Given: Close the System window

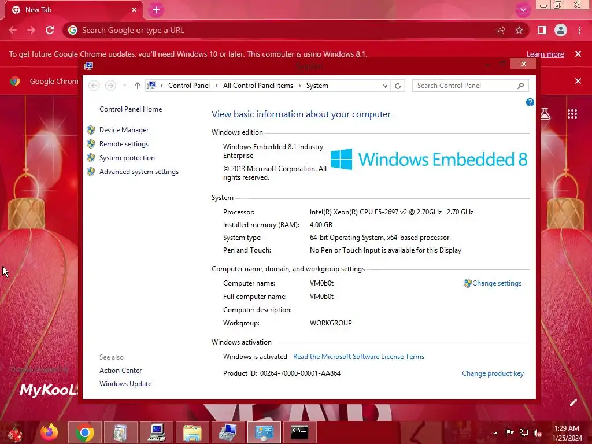Looking at the screenshot, I should (523, 64).
